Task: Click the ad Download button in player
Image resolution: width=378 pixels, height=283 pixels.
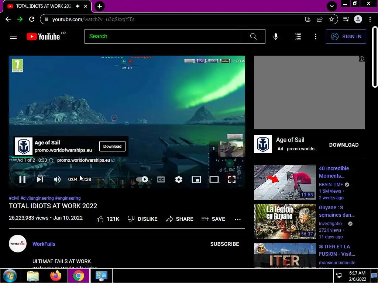Action: tap(112, 146)
